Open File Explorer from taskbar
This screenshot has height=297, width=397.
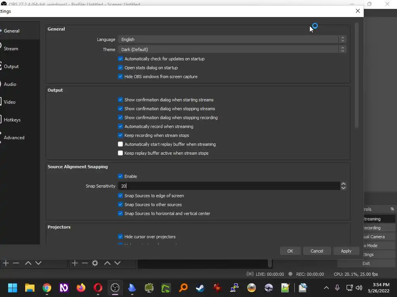pos(29,288)
